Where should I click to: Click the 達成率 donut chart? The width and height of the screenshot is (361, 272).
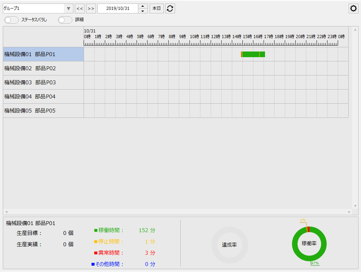229,243
